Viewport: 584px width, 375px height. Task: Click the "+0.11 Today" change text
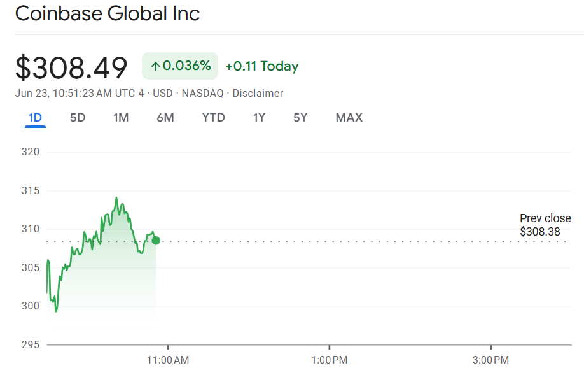(x=261, y=66)
